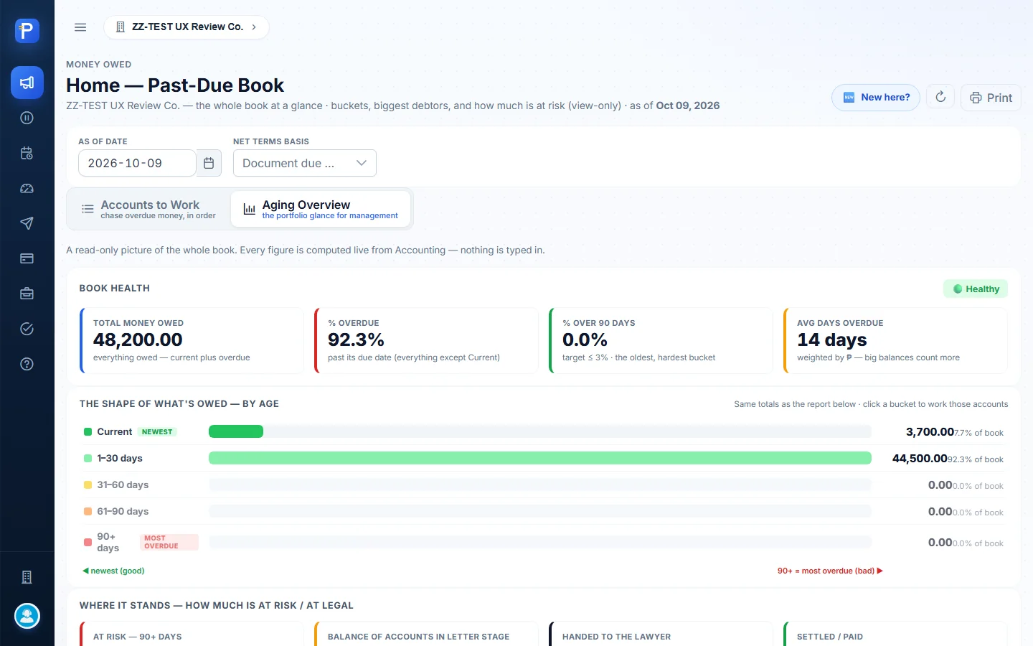Click the refresh icon button
The image size is (1033, 646).
940,97
